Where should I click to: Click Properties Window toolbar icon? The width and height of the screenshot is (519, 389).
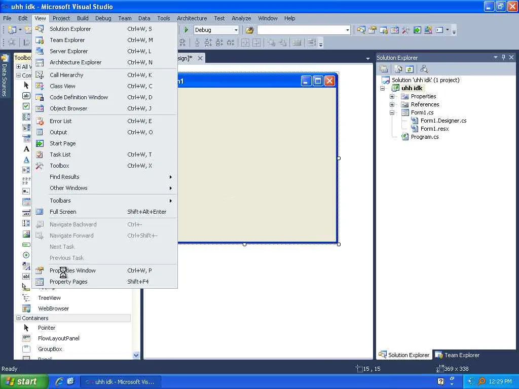click(373, 30)
